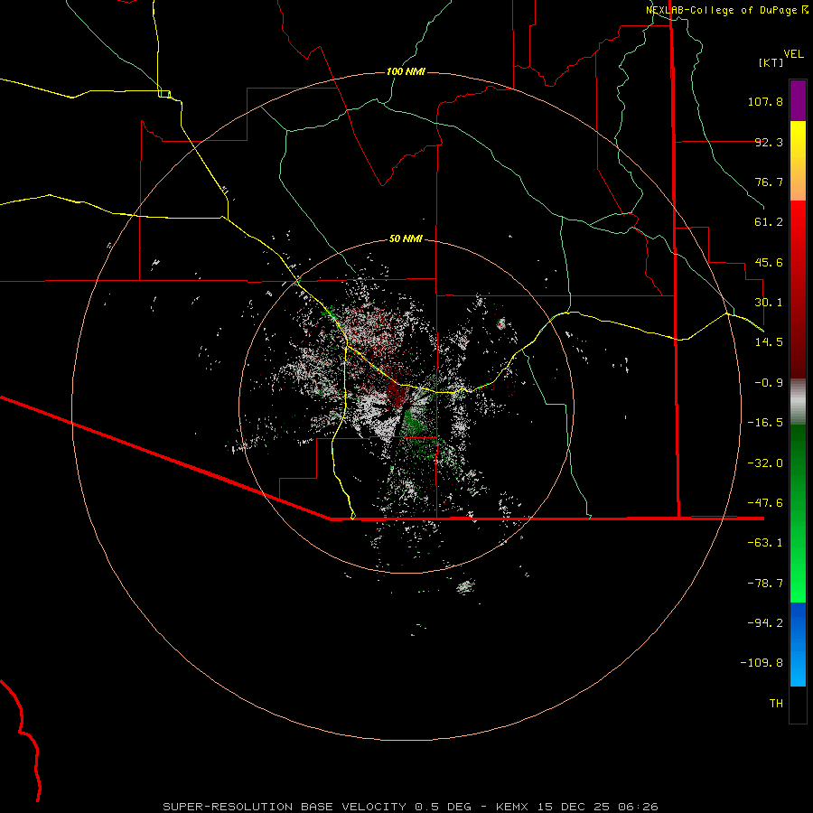
Task: Click the -16.5 scale value
Action: coord(765,423)
